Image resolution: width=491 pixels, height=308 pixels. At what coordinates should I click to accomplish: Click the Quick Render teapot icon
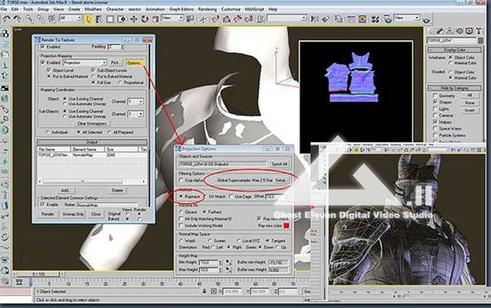click(426, 20)
